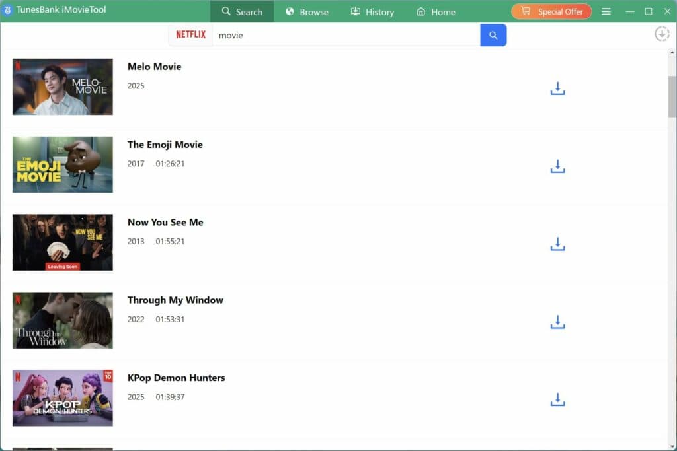
Task: Open the History tab
Action: tap(372, 11)
